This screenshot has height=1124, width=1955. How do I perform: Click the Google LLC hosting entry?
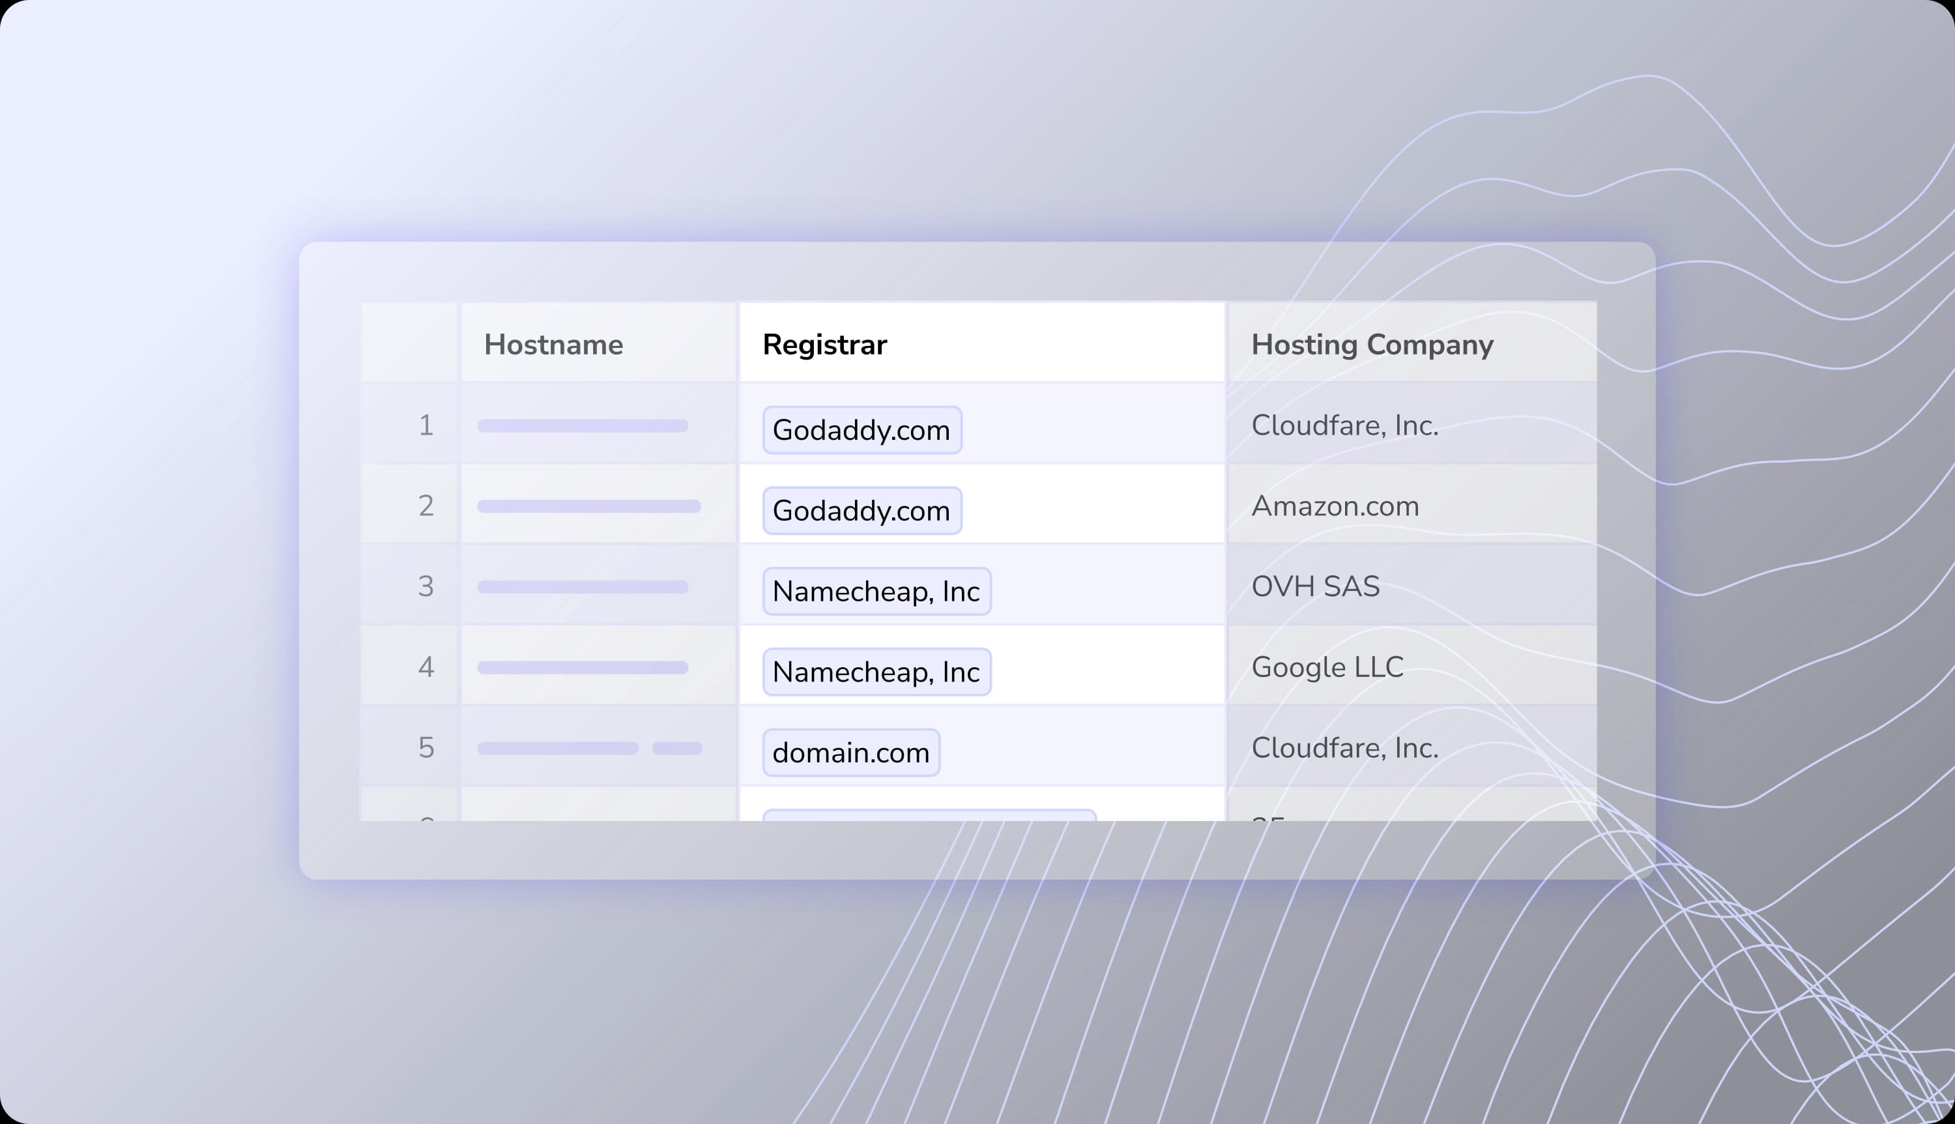(x=1327, y=666)
